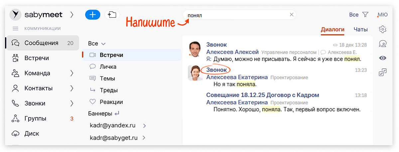This screenshot has width=399, height=152.
Task: Expand the kadr@yandex.ru mailbox
Action: click(144, 126)
